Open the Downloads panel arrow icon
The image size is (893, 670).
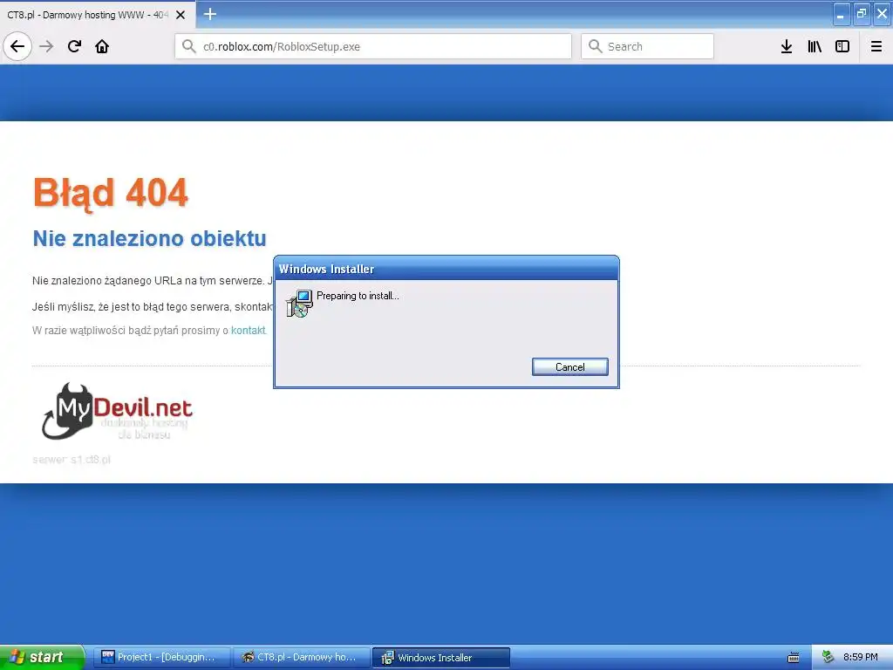[787, 46]
